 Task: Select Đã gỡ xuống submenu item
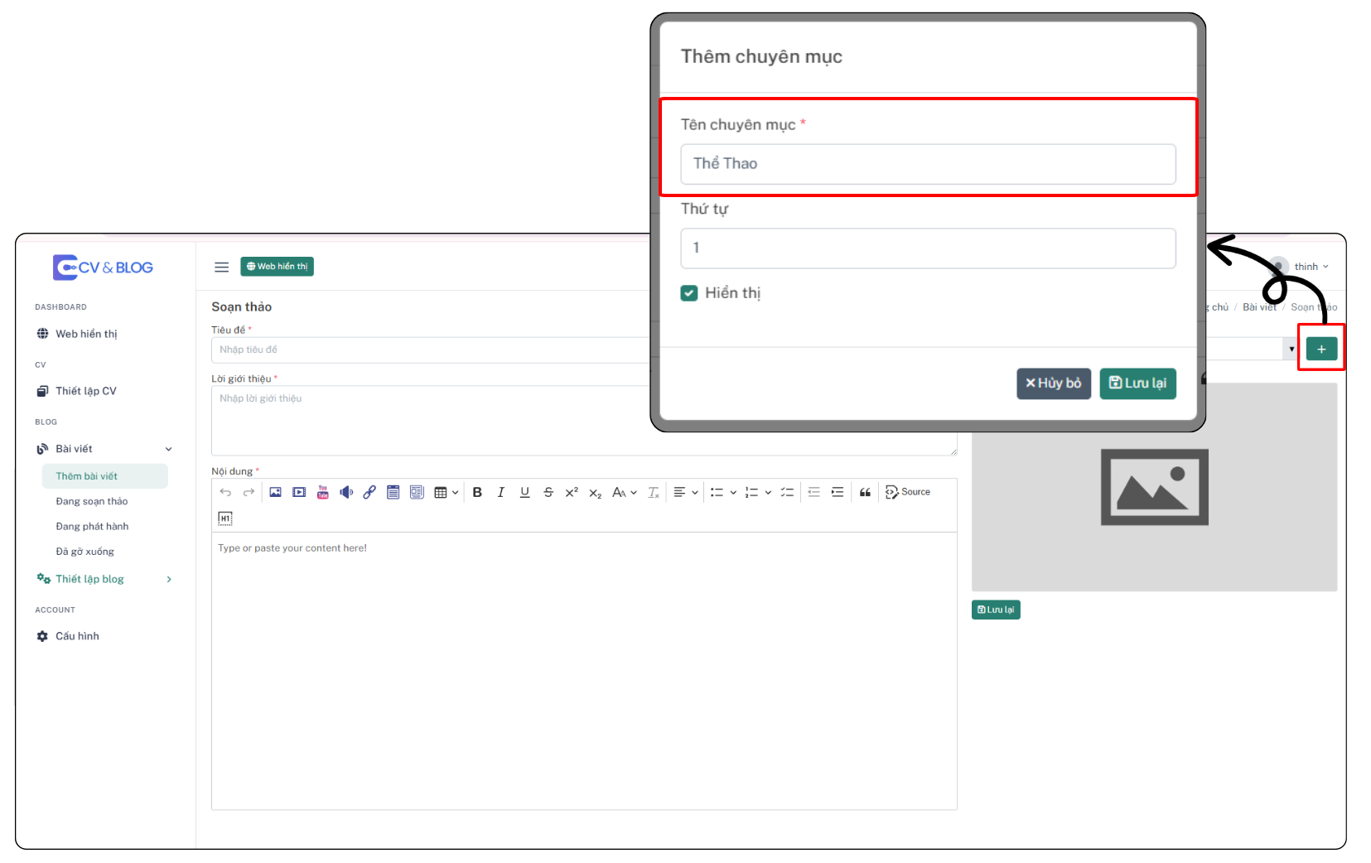point(84,552)
